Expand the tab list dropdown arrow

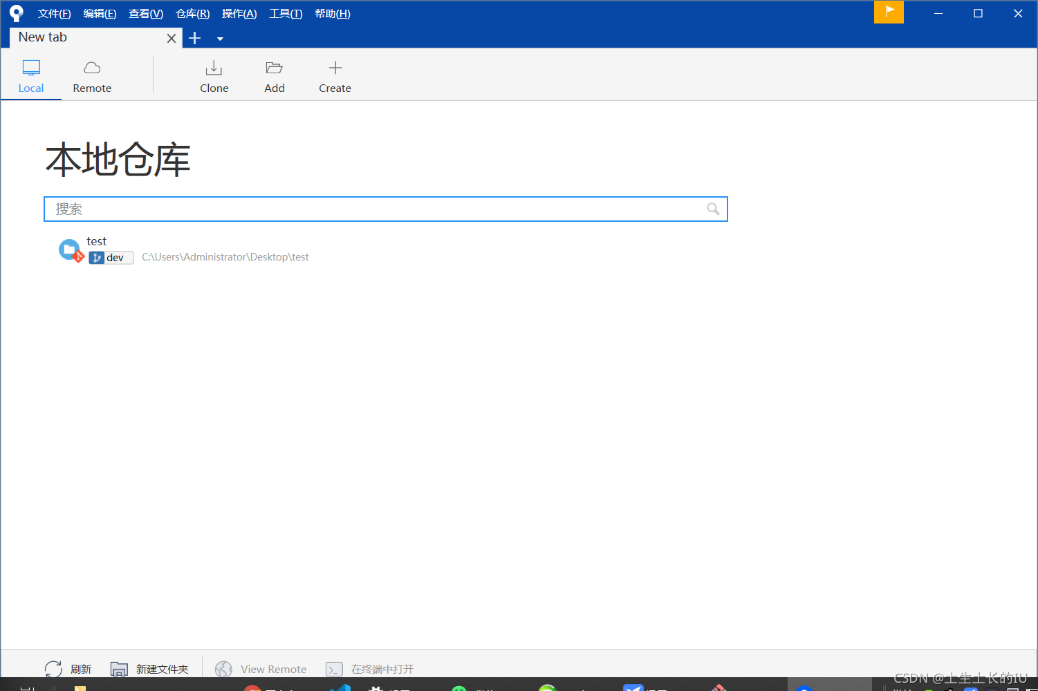coord(220,39)
